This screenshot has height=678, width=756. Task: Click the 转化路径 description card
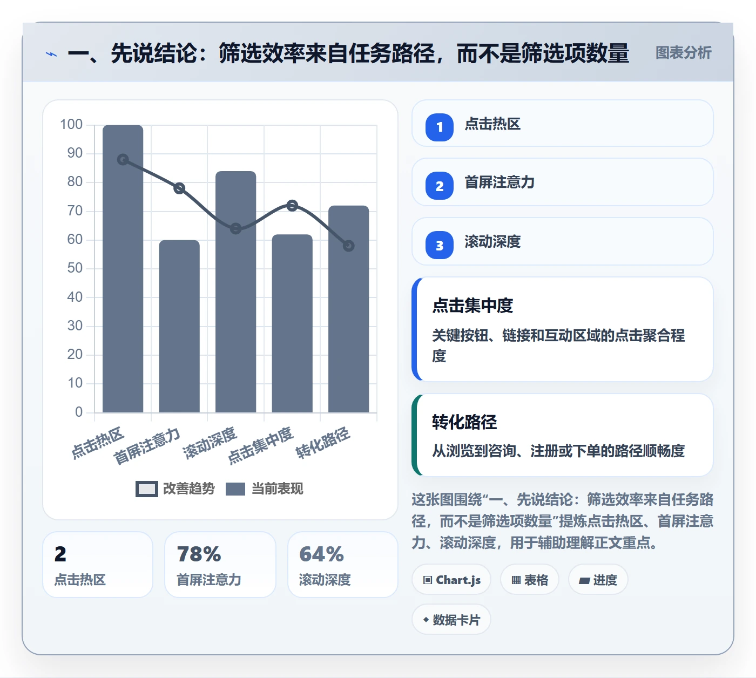(x=563, y=435)
